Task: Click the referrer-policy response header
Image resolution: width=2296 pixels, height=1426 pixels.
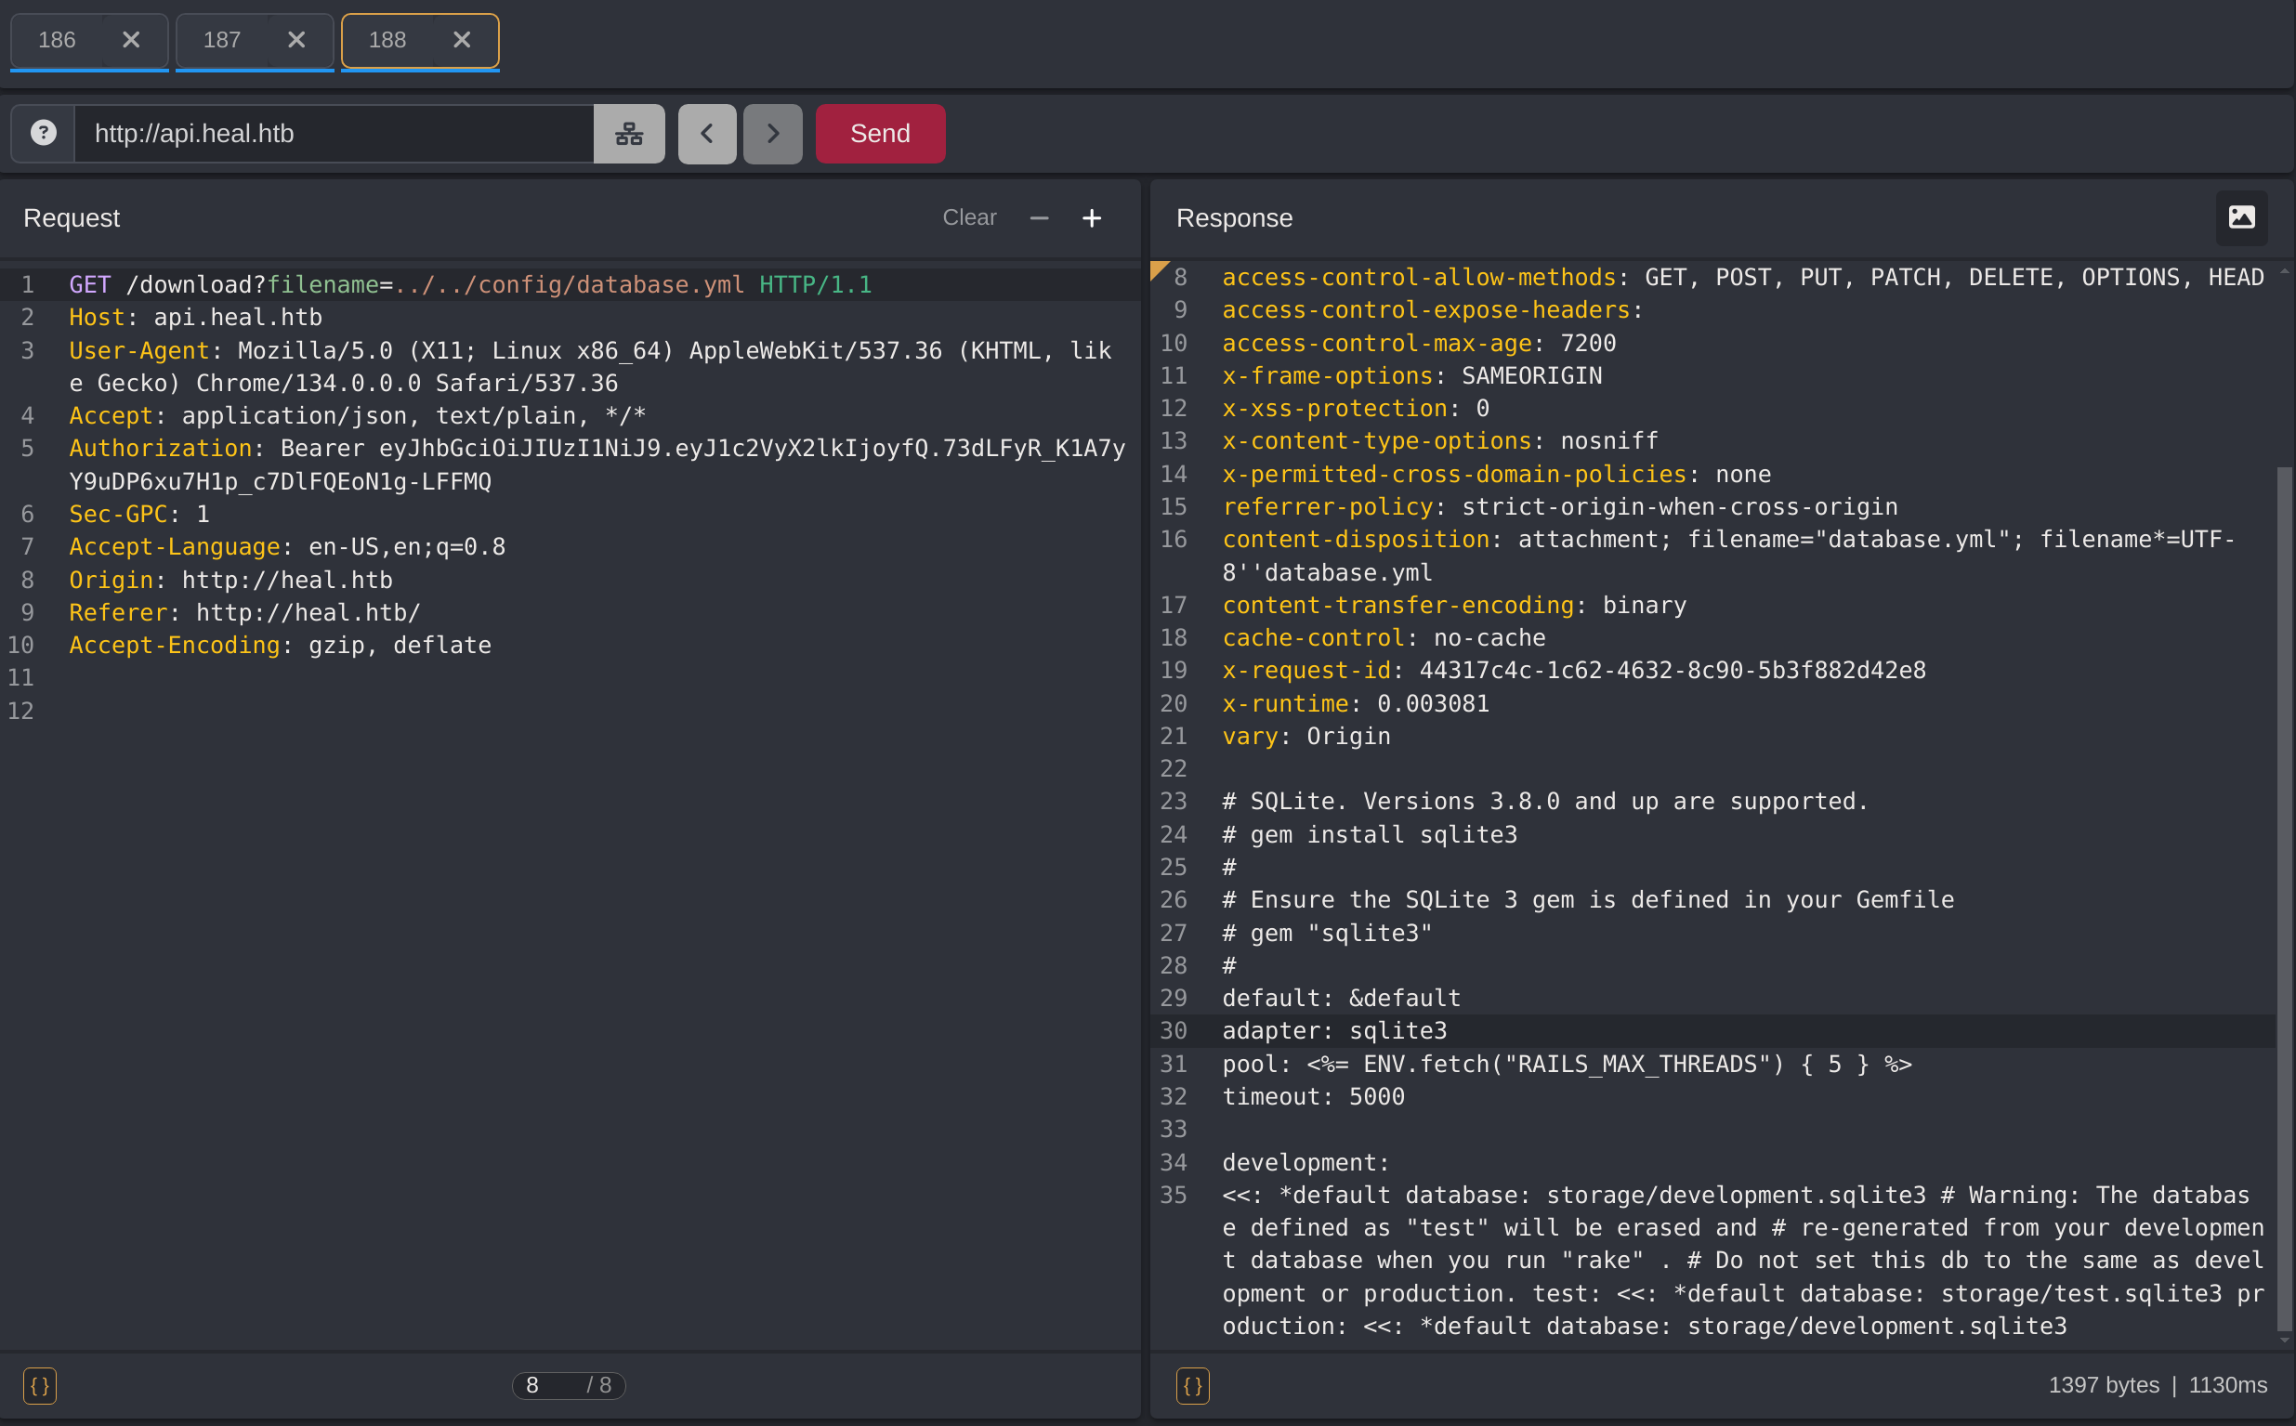Action: [x=1560, y=506]
